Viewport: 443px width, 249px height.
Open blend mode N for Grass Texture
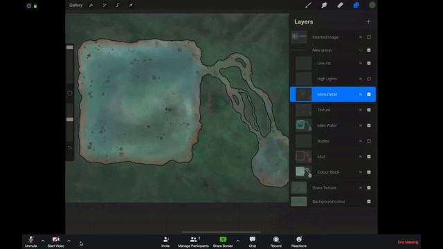[360, 187]
